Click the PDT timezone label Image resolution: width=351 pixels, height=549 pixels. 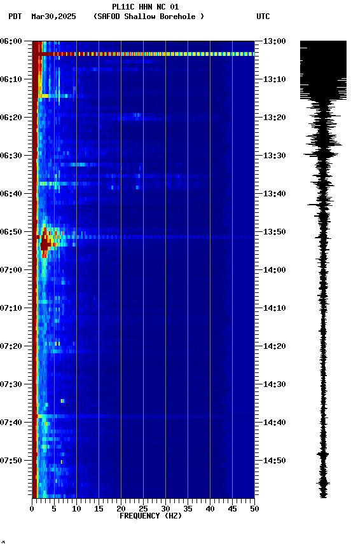pyautogui.click(x=15, y=17)
